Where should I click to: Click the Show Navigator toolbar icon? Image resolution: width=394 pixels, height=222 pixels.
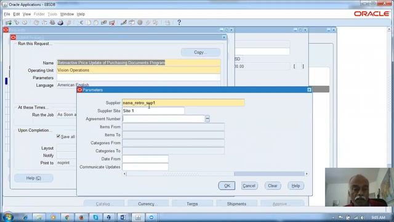pos(25,23)
